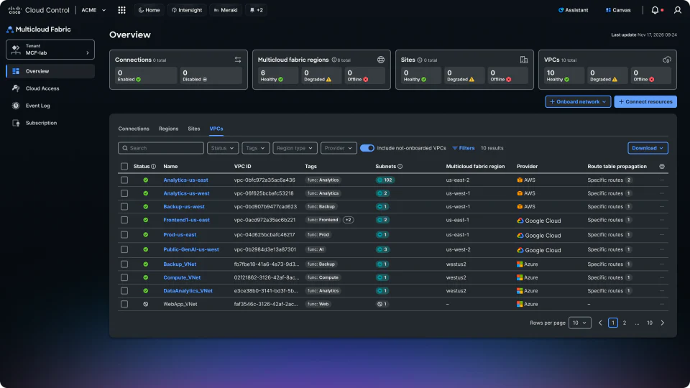Open the Tenant MCF-lab selector
690x388 pixels.
pyautogui.click(x=50, y=50)
